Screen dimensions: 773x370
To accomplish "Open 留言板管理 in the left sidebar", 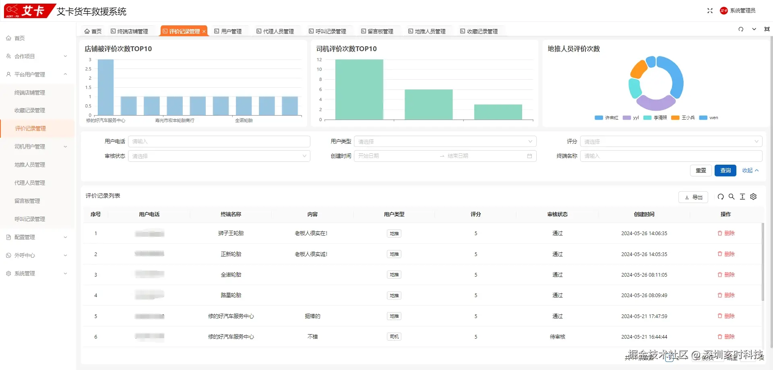I will 38,201.
